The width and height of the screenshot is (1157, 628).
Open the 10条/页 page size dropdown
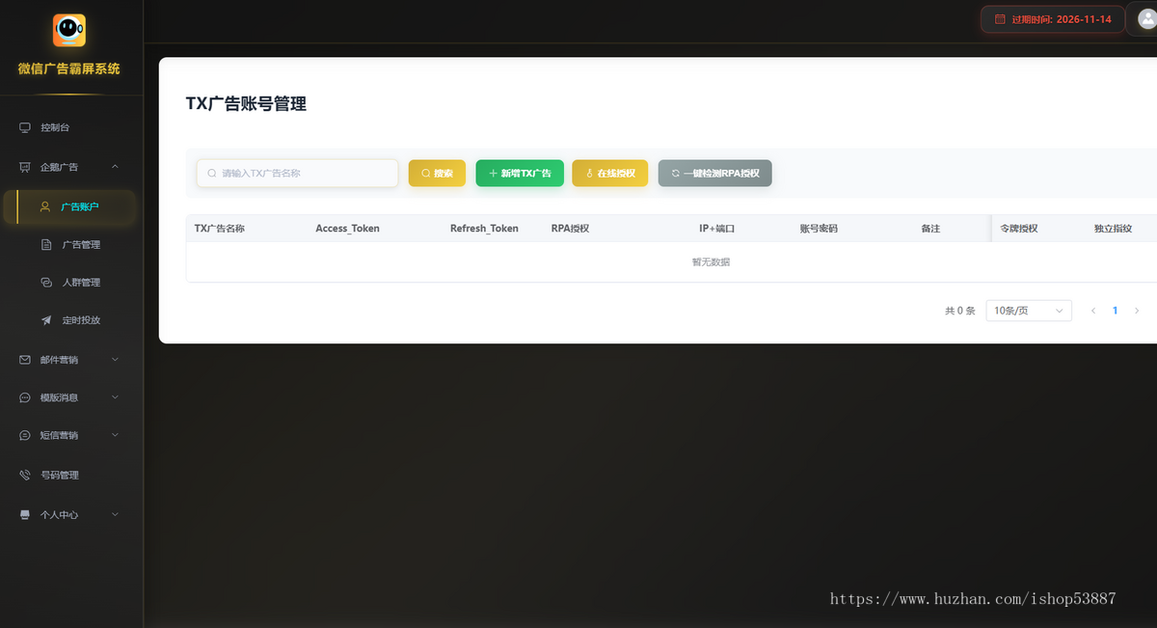click(x=1029, y=311)
